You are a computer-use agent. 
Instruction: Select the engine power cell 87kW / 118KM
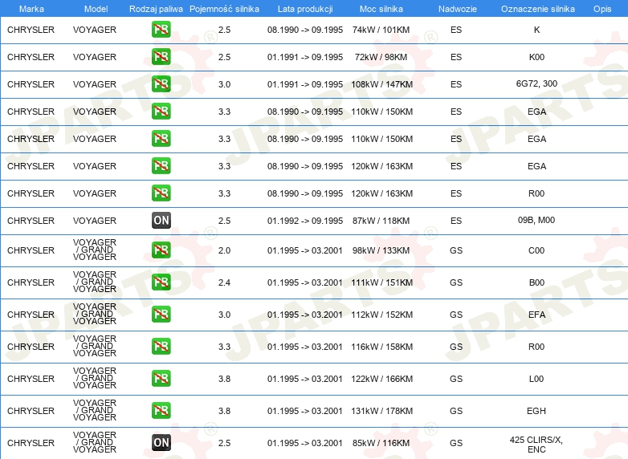381,221
